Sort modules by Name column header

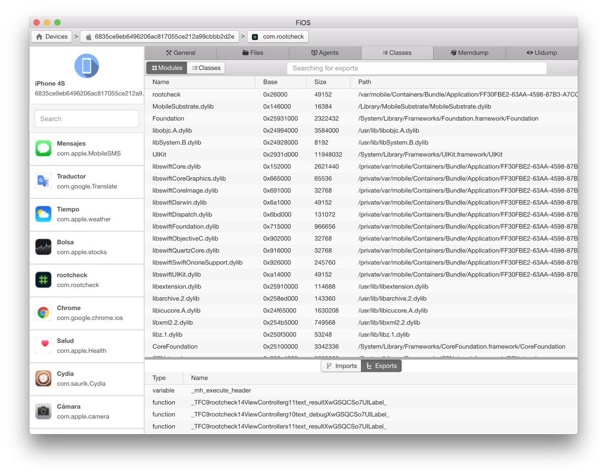[200, 82]
